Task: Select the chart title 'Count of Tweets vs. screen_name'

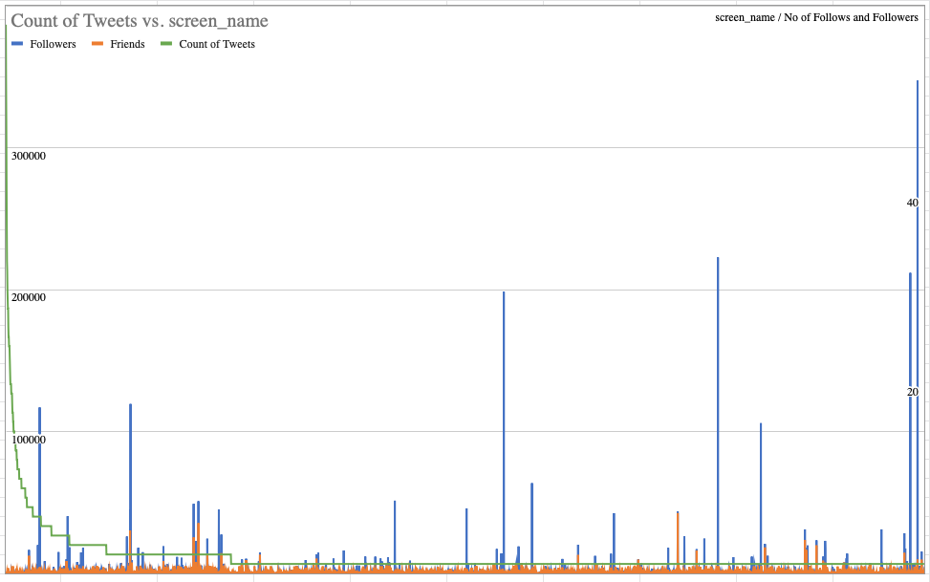Action: (140, 21)
